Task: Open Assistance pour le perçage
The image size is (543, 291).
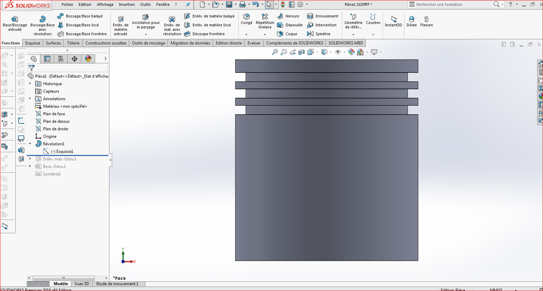Action: click(x=146, y=22)
